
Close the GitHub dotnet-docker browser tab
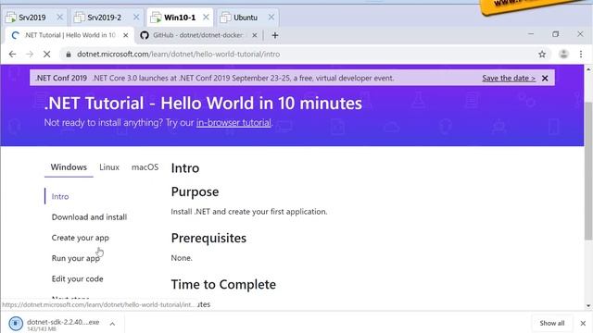(255, 35)
